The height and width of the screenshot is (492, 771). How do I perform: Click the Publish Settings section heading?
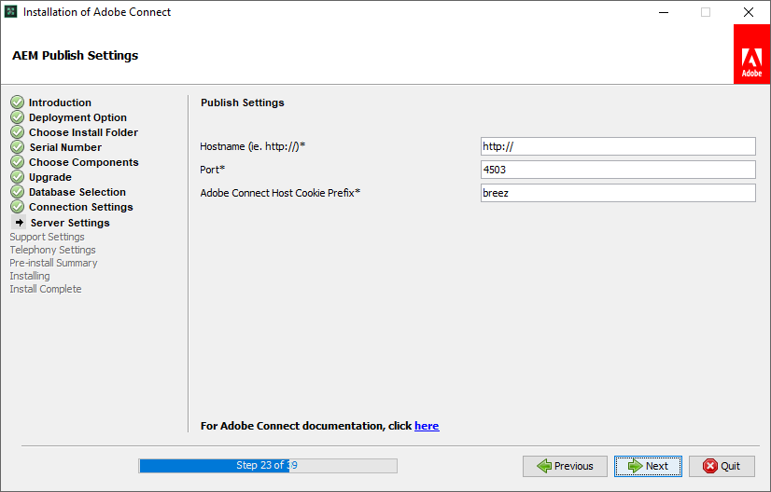pyautogui.click(x=243, y=102)
